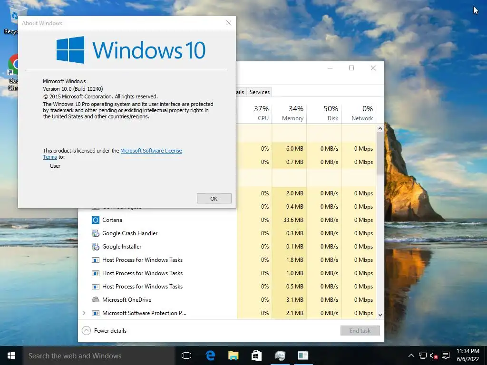Click the Google Crash Handler icon
Viewport: 487px width, 365px height.
95,233
